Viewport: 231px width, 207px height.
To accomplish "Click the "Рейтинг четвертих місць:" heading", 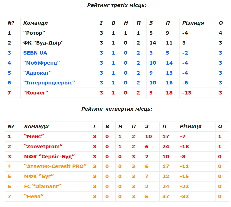I will click(x=117, y=109).
